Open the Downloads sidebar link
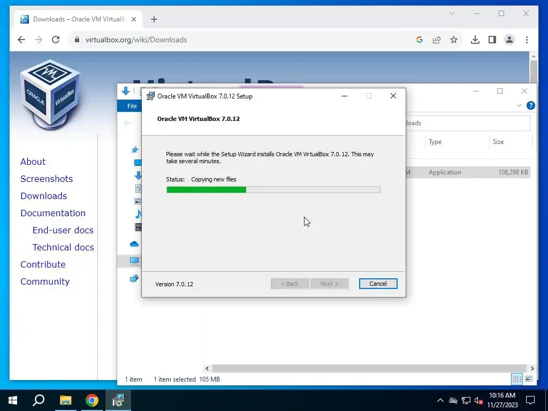Screen dimensions: 548x411 (44, 196)
